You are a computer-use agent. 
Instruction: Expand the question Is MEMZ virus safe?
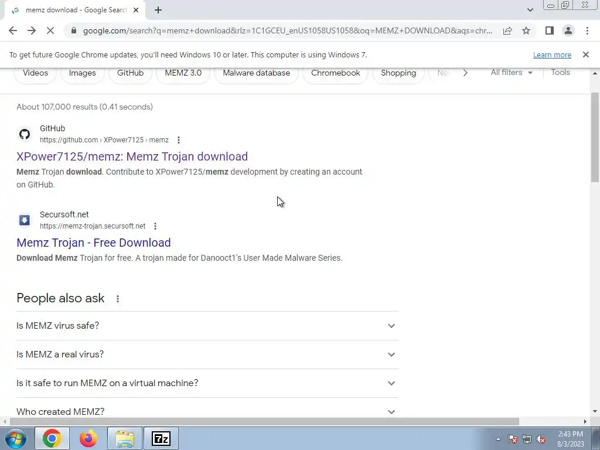207,326
